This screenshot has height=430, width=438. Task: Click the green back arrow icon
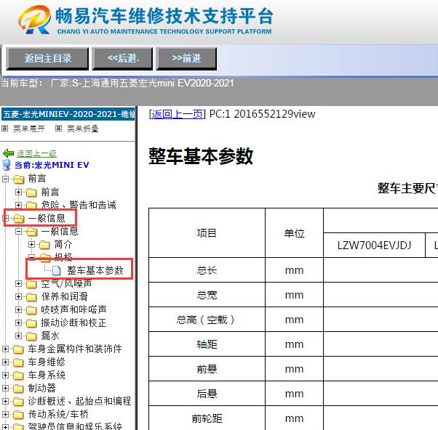coord(8,153)
